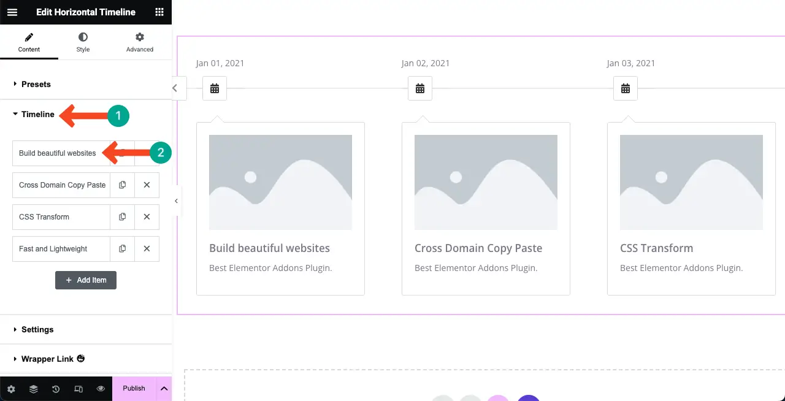Image resolution: width=785 pixels, height=401 pixels.
Task: Toggle preview changes eye icon
Action: (x=101, y=388)
